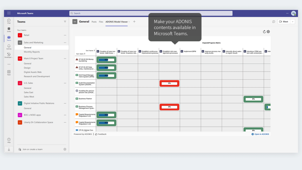Switch to the Posts tab
This screenshot has height=170, width=302.
[94, 22]
